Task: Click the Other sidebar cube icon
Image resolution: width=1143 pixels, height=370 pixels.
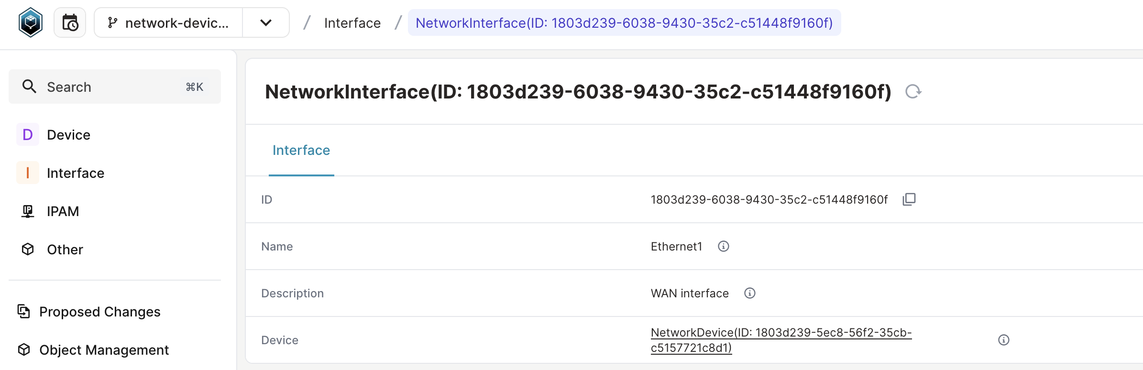Action: (27, 249)
